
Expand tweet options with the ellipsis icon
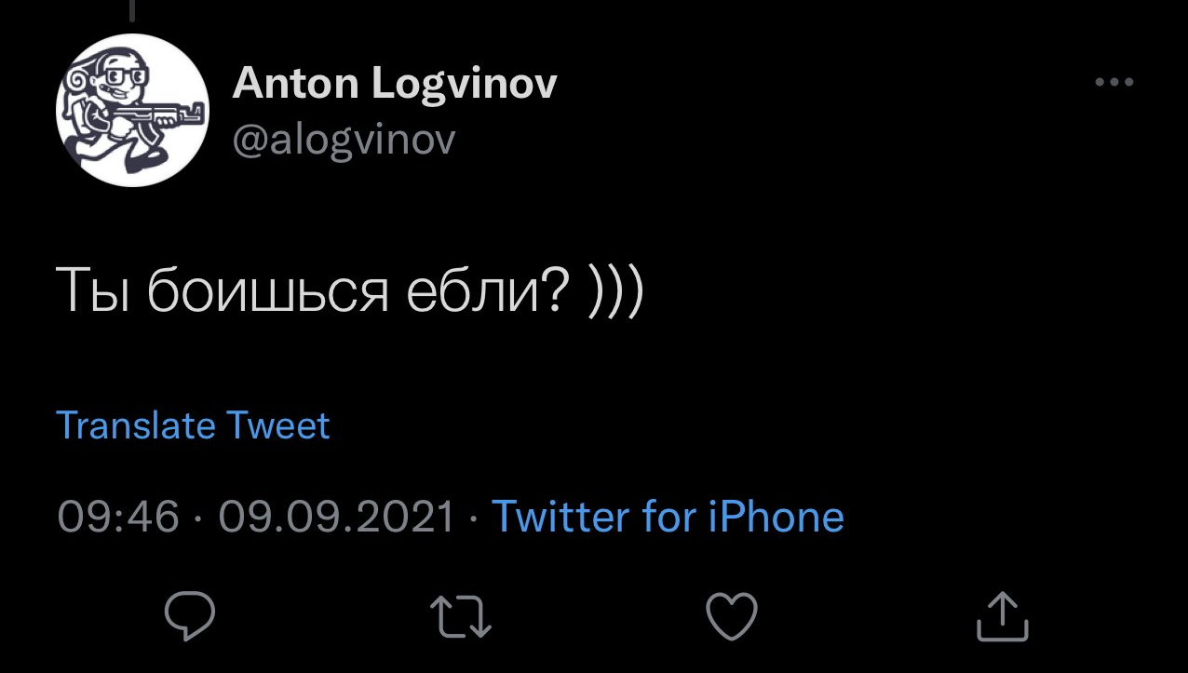(x=1114, y=82)
